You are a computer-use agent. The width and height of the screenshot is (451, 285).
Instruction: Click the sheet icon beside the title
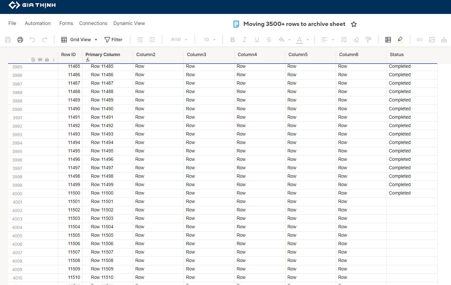[x=236, y=24]
